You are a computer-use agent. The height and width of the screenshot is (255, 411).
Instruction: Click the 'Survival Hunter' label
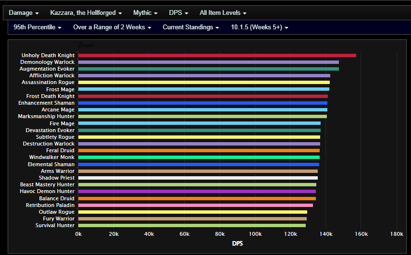[55, 225]
